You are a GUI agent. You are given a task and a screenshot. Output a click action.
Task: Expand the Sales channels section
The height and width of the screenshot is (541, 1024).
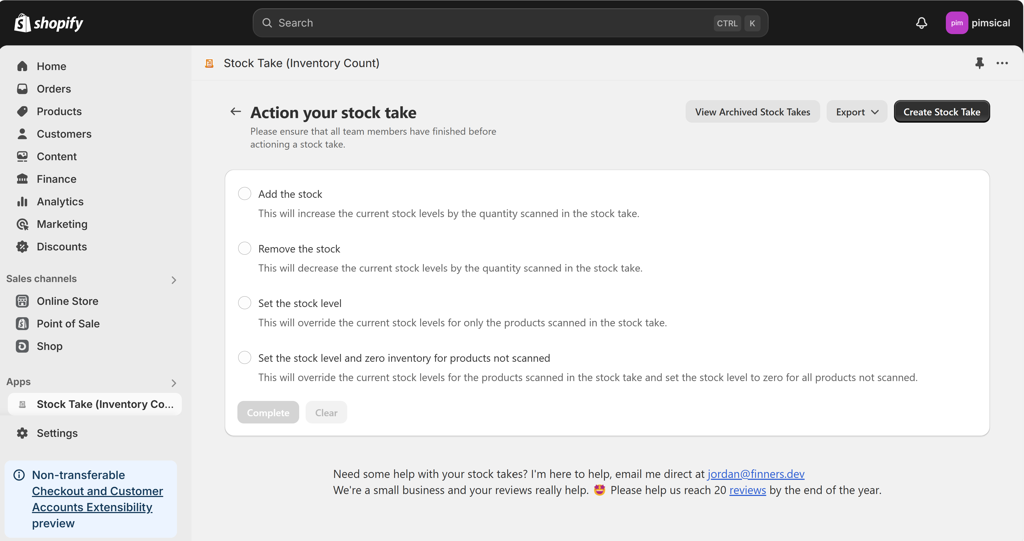pos(174,280)
